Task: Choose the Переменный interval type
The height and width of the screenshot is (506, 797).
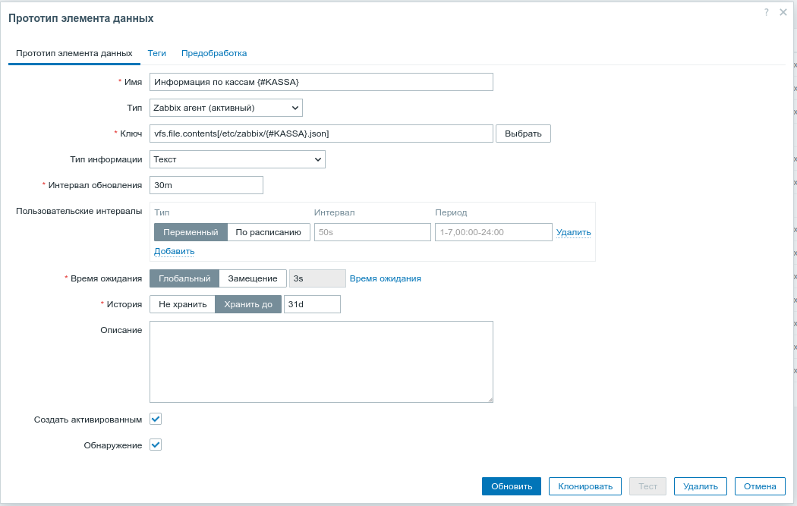Action: tap(191, 232)
